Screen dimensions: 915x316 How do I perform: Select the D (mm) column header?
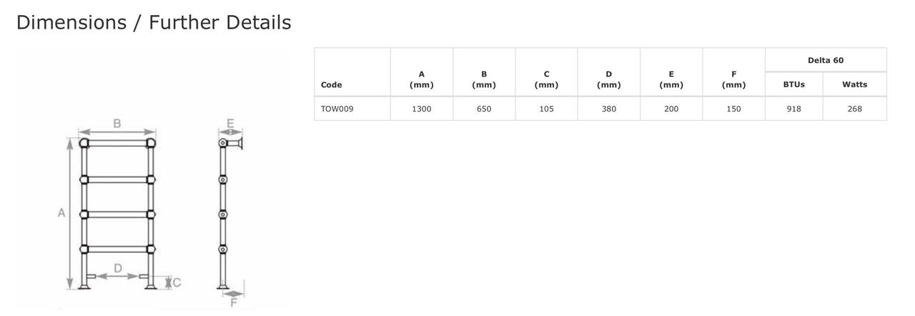coord(609,79)
